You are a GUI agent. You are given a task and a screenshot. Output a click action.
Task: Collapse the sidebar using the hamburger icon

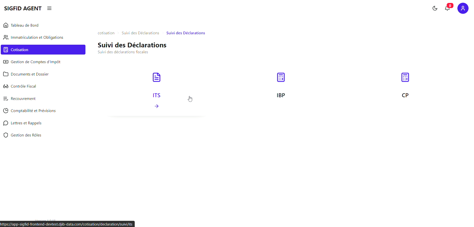[x=49, y=8]
